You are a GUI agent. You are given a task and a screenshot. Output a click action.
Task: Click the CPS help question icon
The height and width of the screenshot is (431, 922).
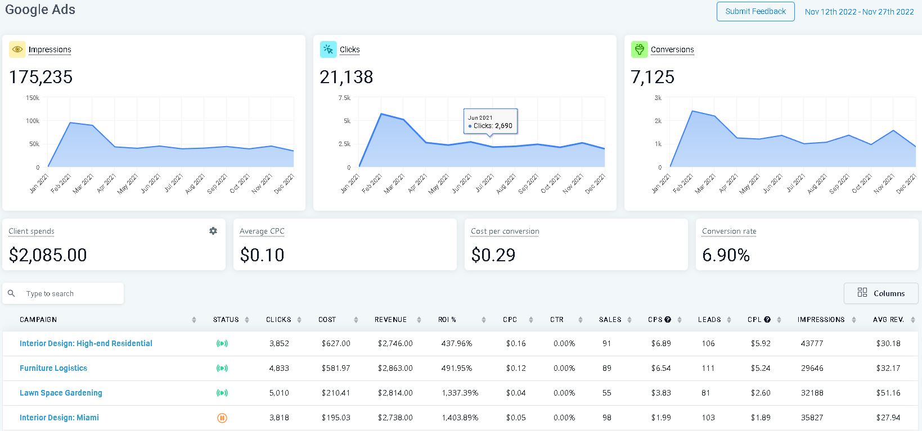(668, 319)
